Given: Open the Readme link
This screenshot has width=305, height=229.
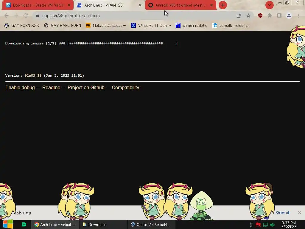Looking at the screenshot, I should tap(51, 87).
